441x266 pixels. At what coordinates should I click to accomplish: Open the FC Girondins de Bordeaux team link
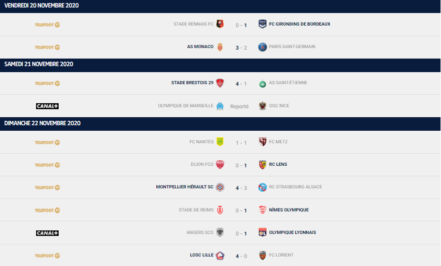(x=300, y=24)
